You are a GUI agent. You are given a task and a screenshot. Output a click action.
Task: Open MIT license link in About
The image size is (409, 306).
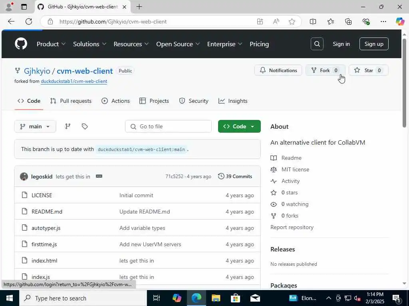(x=295, y=169)
